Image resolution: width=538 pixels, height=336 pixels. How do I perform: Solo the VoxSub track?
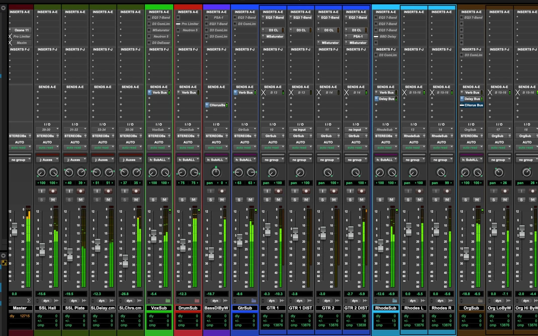(x=153, y=200)
